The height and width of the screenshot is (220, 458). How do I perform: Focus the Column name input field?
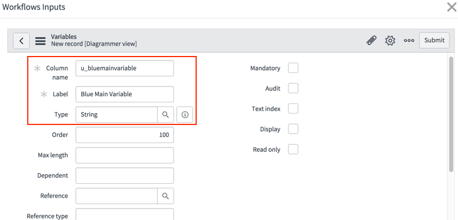125,68
